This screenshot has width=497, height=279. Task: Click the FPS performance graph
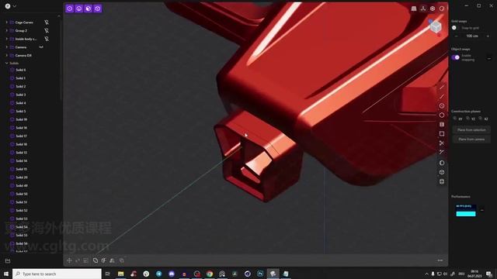pyautogui.click(x=466, y=210)
